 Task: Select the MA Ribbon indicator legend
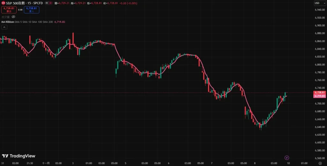tap(7, 22)
